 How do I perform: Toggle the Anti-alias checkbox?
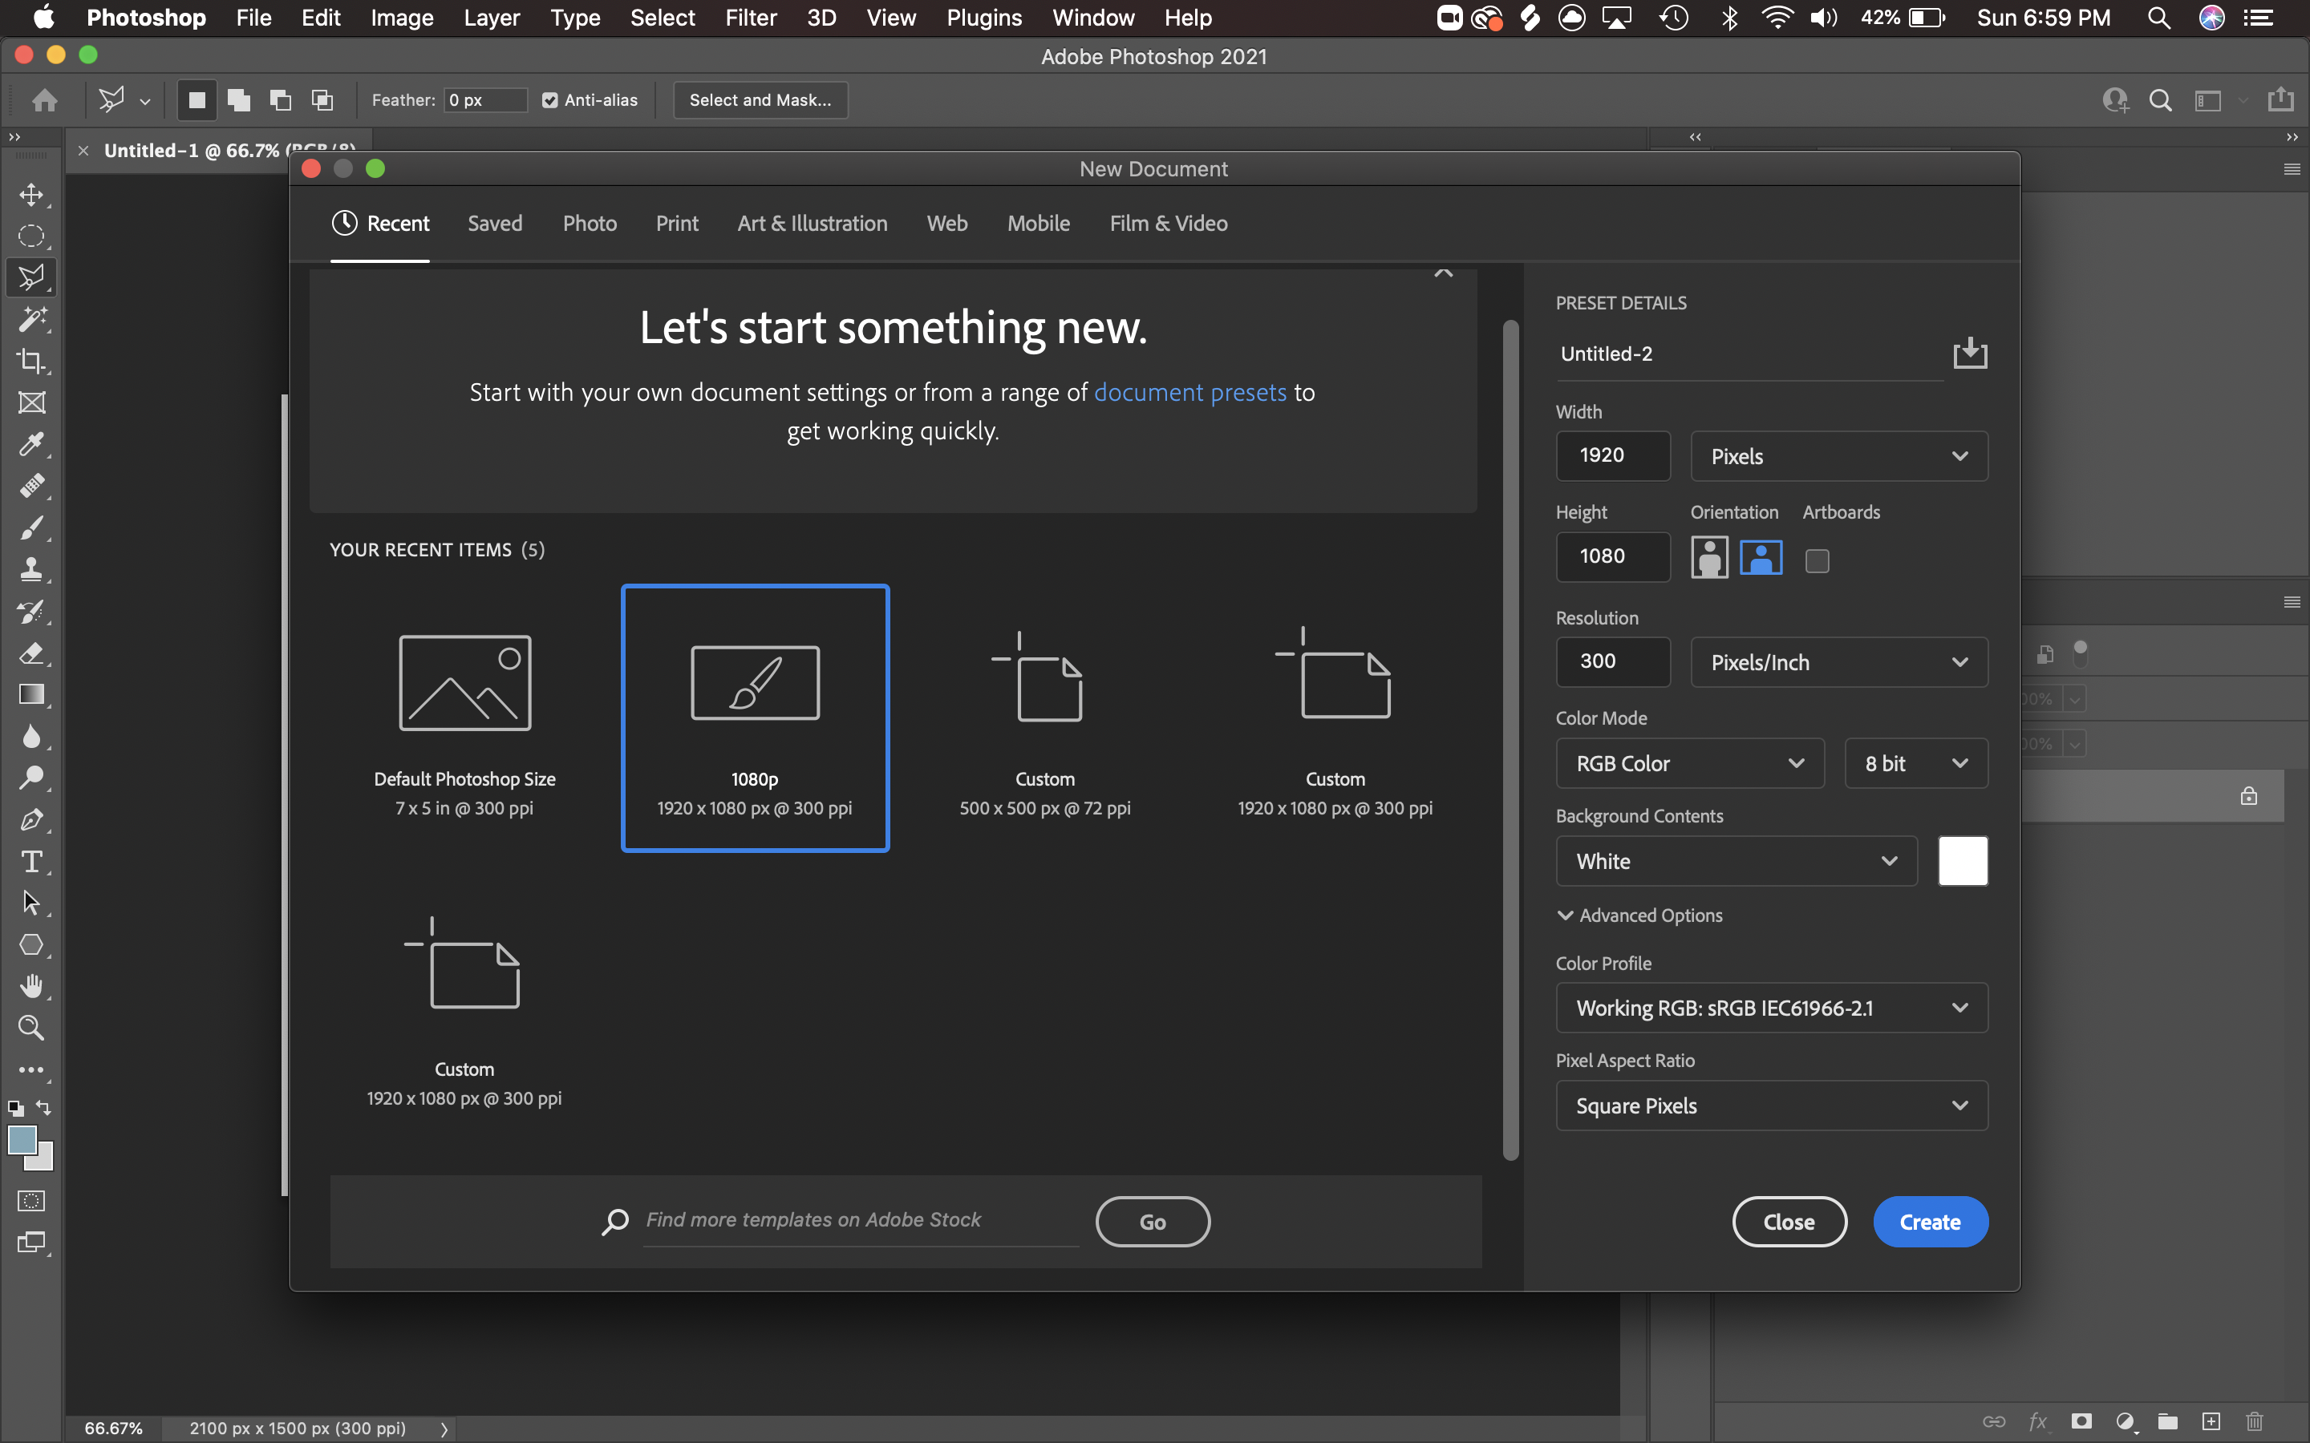[549, 100]
